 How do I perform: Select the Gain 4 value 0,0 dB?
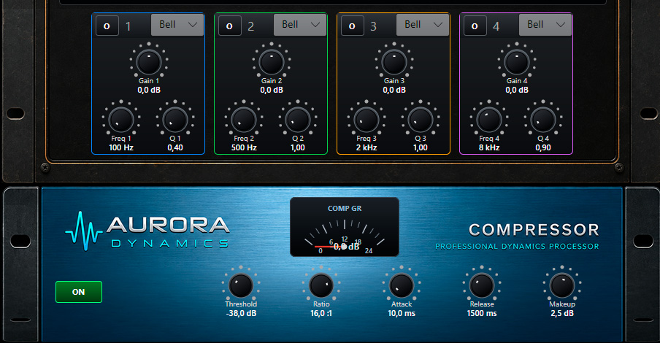click(517, 90)
